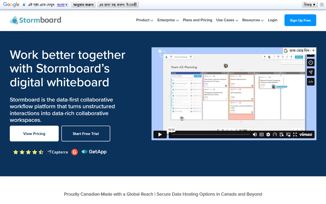Click the lock icon in translate bar

24,4
